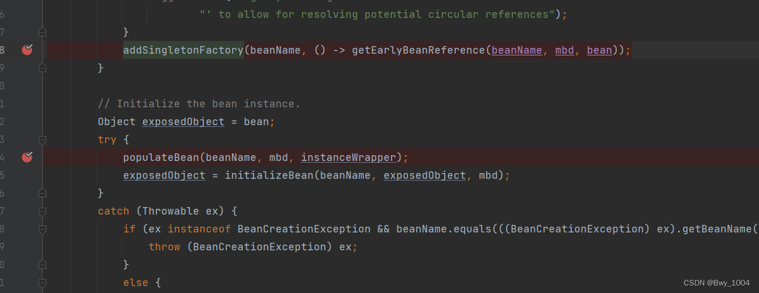Fold the else block marker
759x293 pixels.
point(42,283)
